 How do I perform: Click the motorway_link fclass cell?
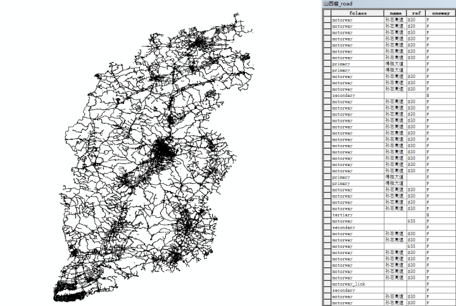[357, 284]
